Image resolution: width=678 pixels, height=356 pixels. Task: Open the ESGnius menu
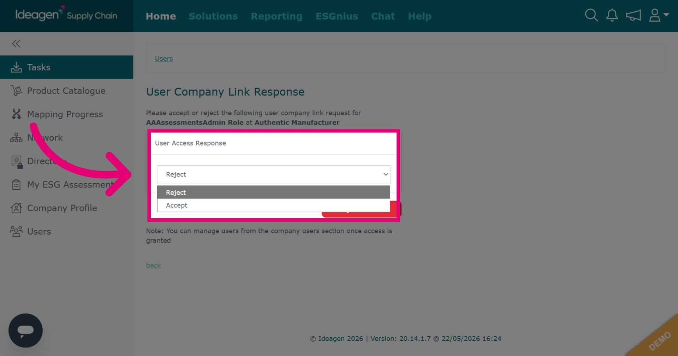point(337,16)
